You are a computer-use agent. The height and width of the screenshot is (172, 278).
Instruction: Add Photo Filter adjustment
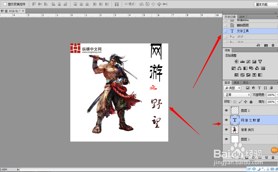tap(251, 68)
